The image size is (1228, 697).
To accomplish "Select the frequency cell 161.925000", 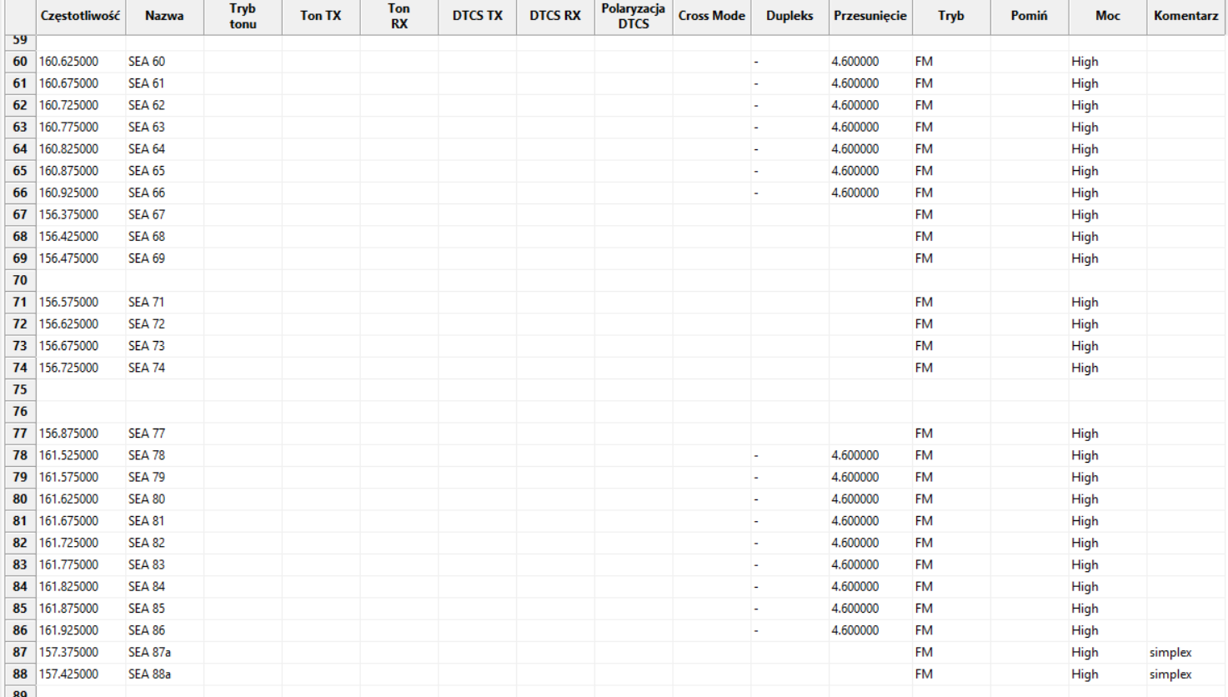I will coord(69,630).
